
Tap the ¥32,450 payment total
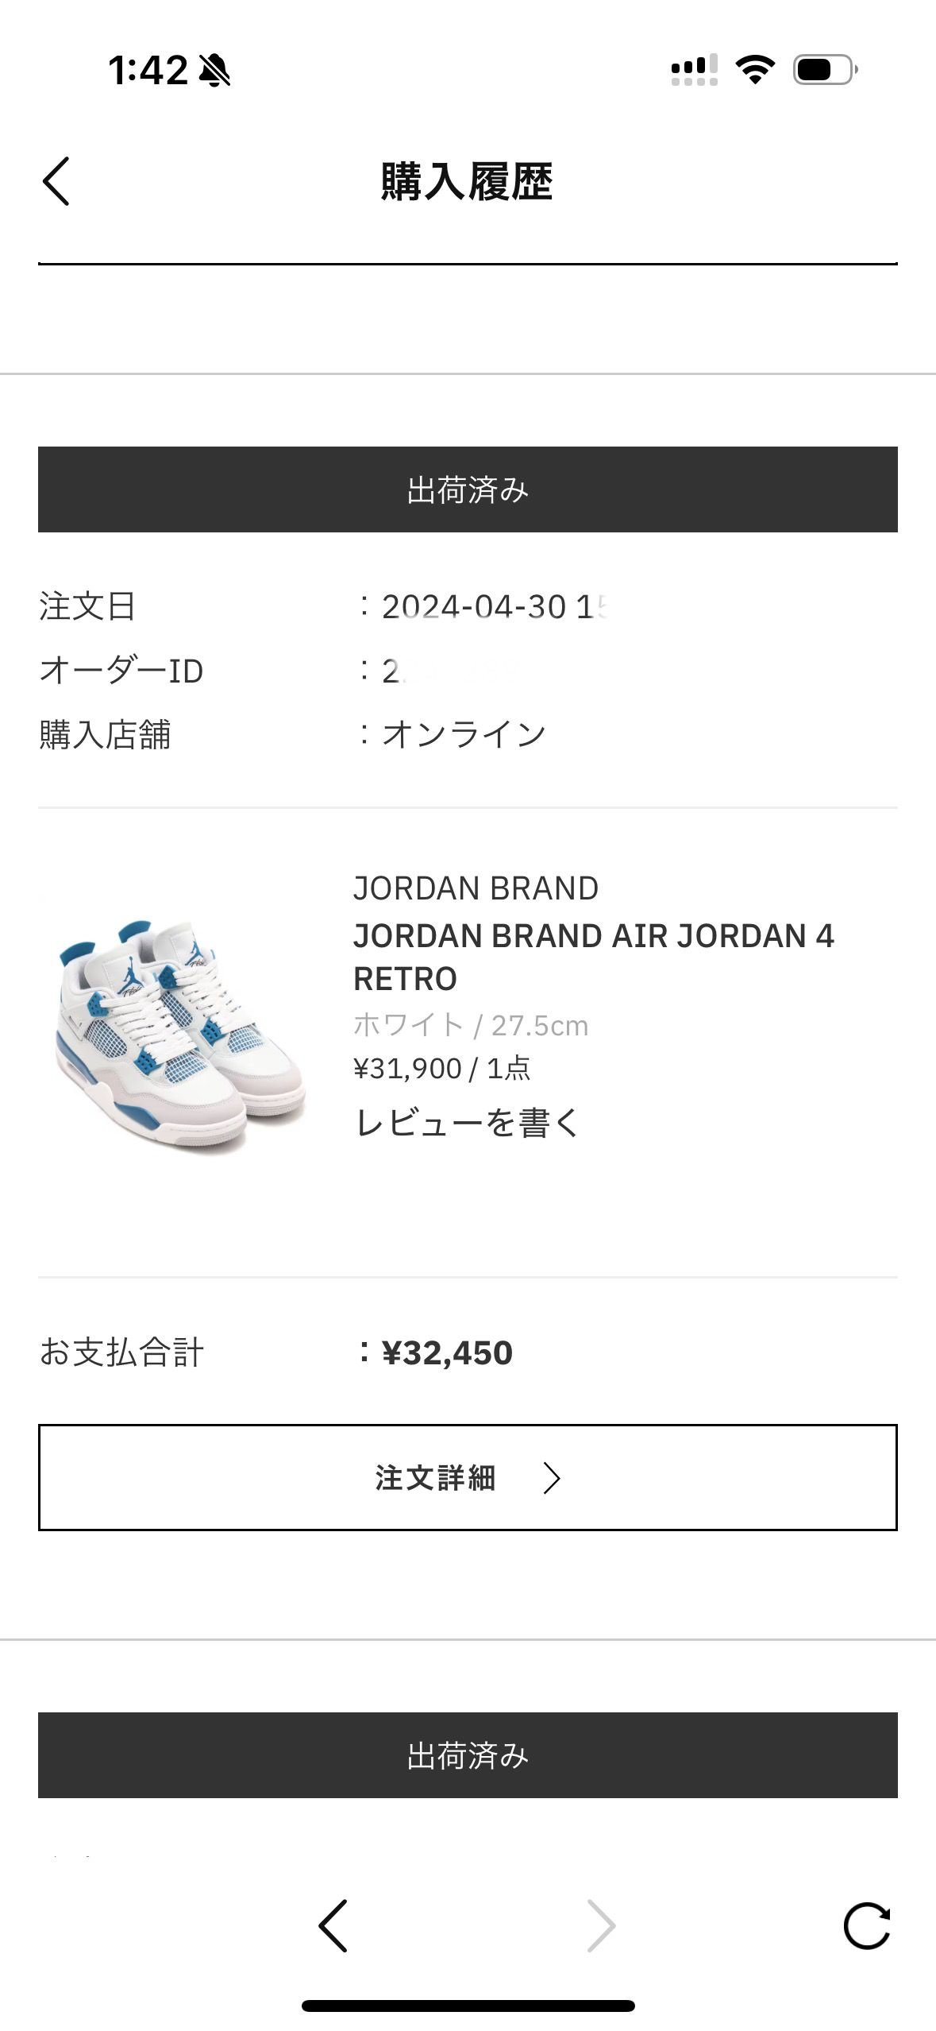tap(447, 1352)
